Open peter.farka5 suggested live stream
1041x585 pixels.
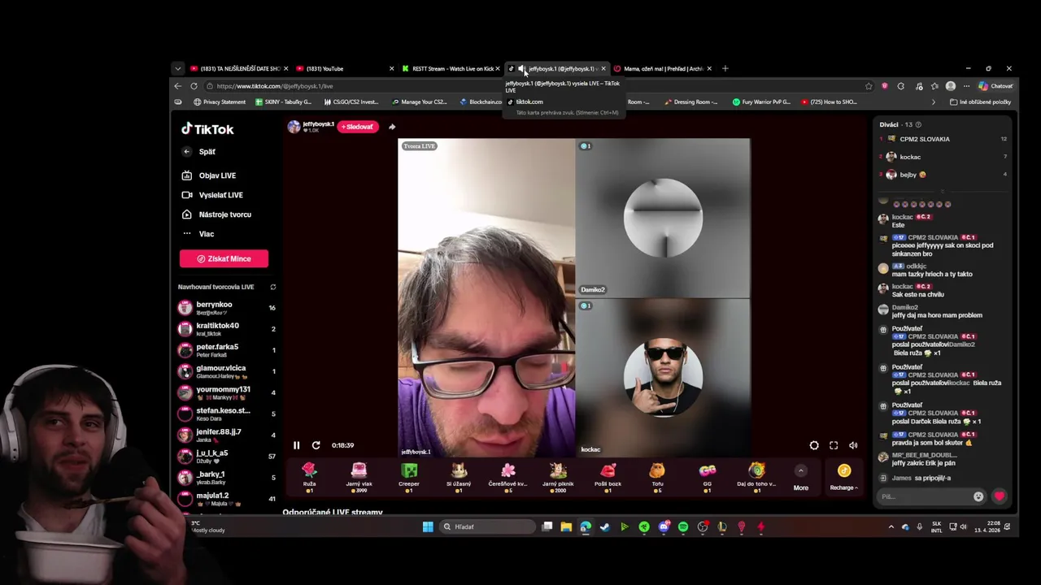pyautogui.click(x=226, y=350)
